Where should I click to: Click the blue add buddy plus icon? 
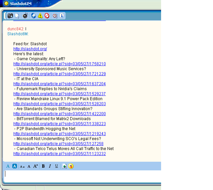click(34, 16)
